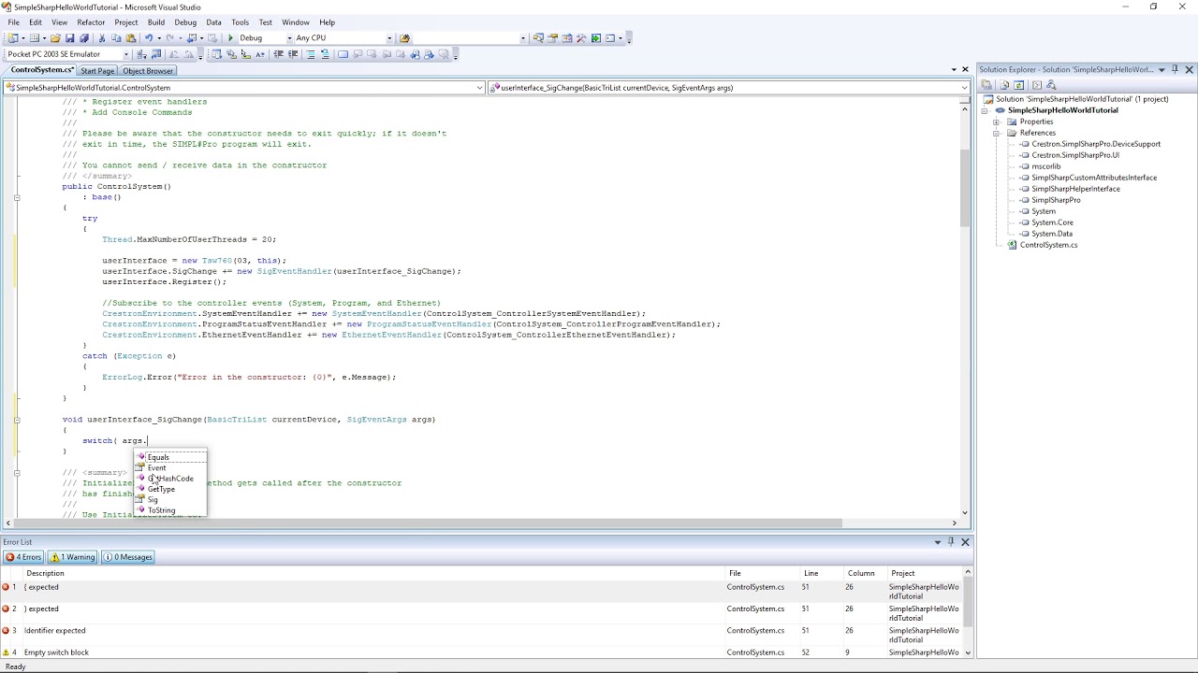Image resolution: width=1198 pixels, height=673 pixels.
Task: Click the Cut scissors icon
Action: point(102,38)
